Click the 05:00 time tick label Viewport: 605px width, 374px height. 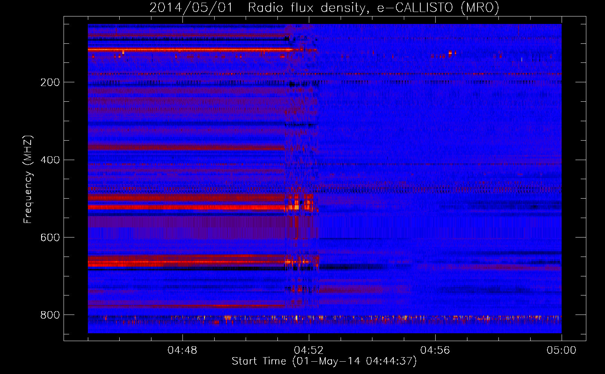(x=562, y=350)
